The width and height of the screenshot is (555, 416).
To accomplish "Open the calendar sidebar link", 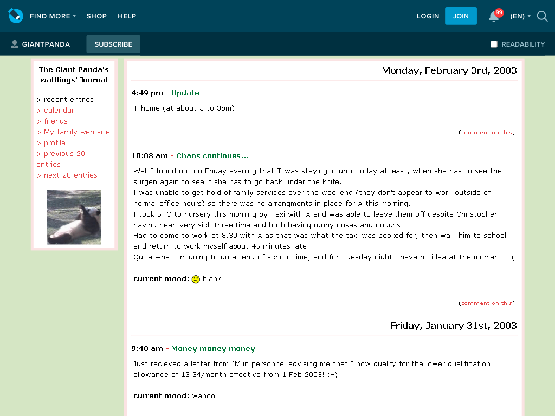I will [x=59, y=110].
